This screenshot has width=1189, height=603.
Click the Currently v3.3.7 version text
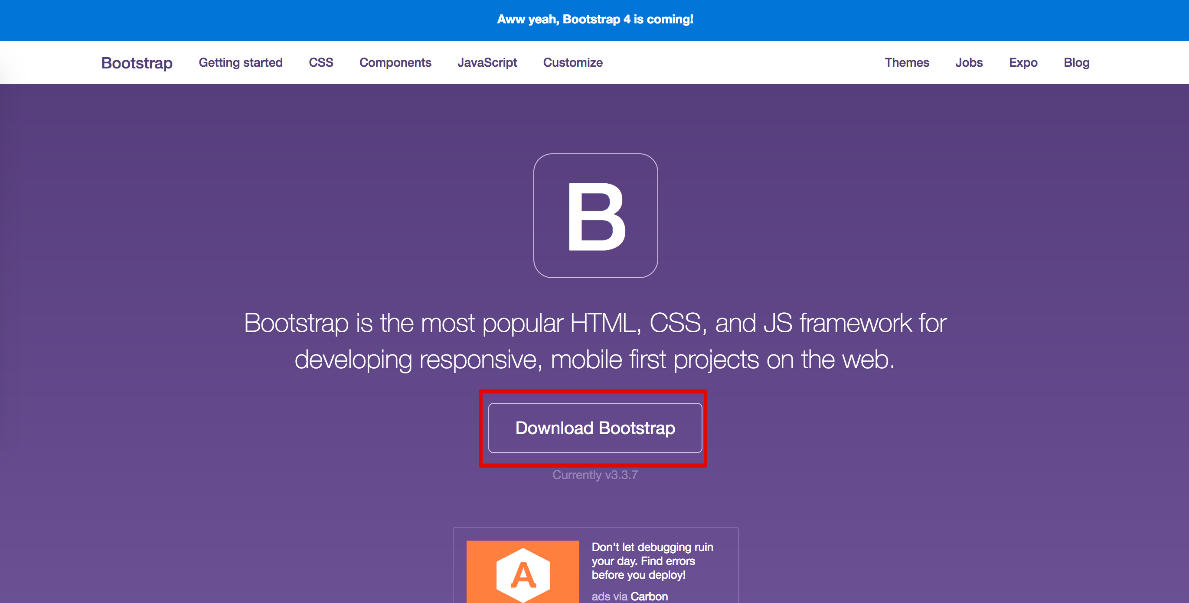[x=595, y=475]
